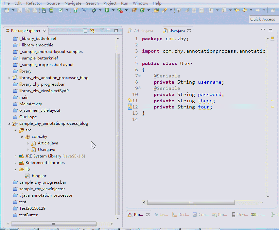The width and height of the screenshot is (279, 230).
Task: Expand JRE System Library node
Action: [x=15, y=156]
